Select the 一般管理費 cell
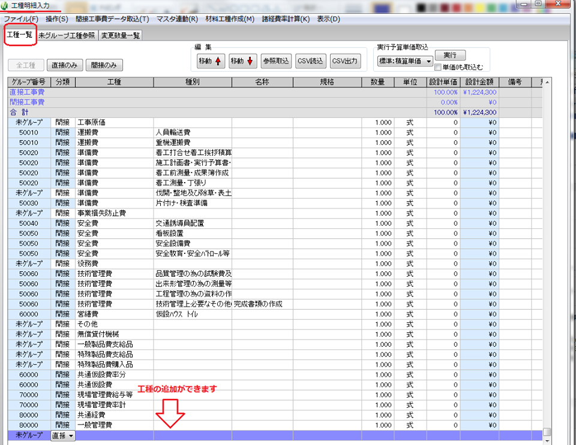The width and height of the screenshot is (576, 445). (114, 425)
